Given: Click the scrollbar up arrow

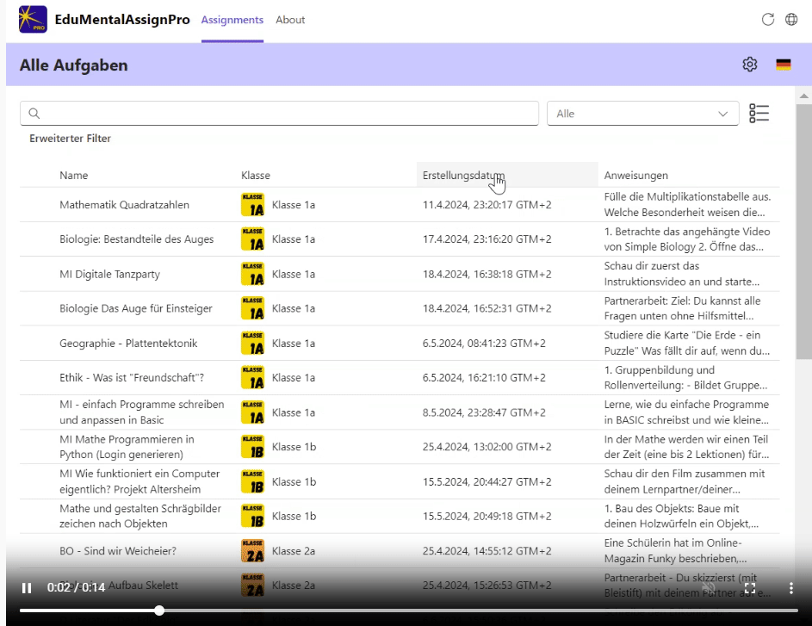Looking at the screenshot, I should click(x=803, y=96).
